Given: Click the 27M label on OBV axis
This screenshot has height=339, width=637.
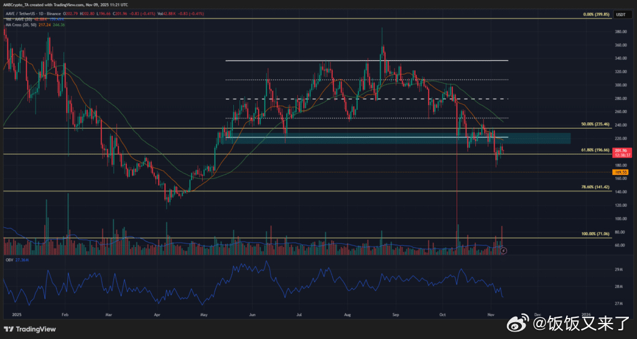Looking at the screenshot, I should 619,304.
